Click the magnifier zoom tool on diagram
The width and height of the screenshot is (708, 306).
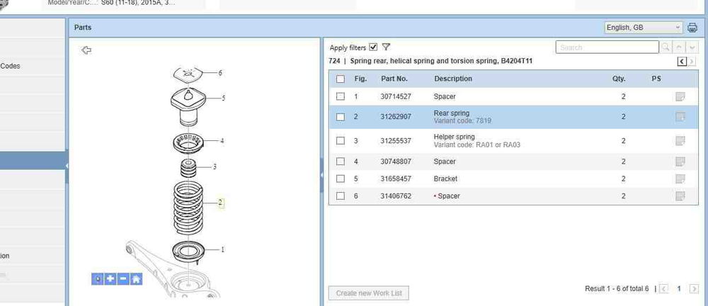point(98,279)
